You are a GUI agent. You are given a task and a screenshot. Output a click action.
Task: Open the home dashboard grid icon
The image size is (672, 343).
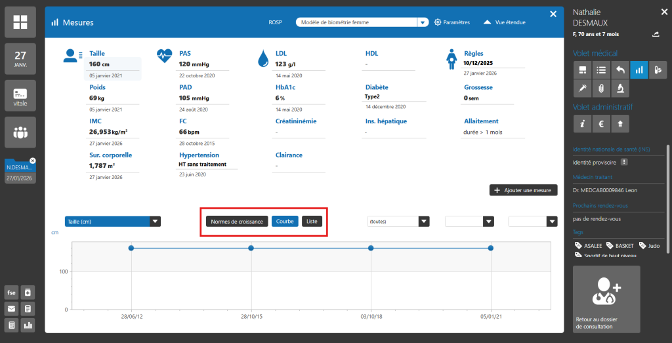click(20, 21)
